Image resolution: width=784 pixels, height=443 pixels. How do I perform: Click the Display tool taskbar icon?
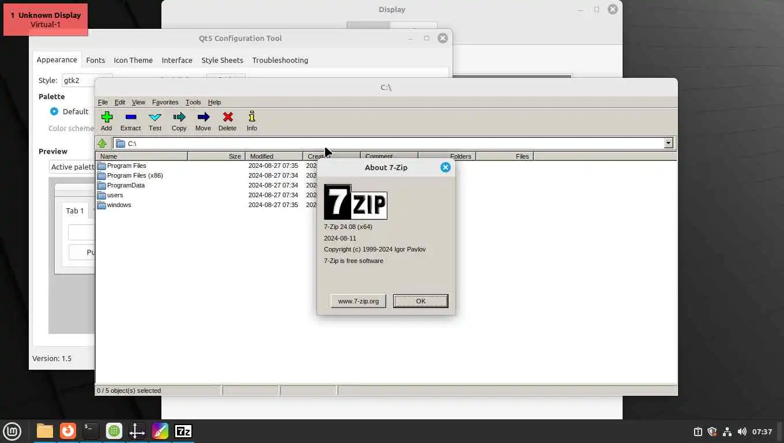[137, 431]
